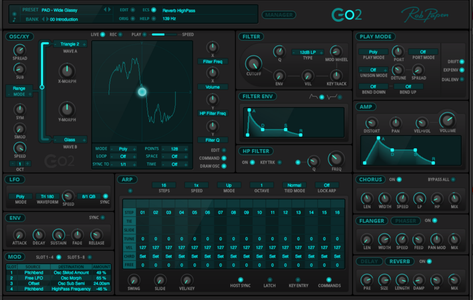Open the preset MANAGER
Screen dimensions: 473x300
[279, 15]
